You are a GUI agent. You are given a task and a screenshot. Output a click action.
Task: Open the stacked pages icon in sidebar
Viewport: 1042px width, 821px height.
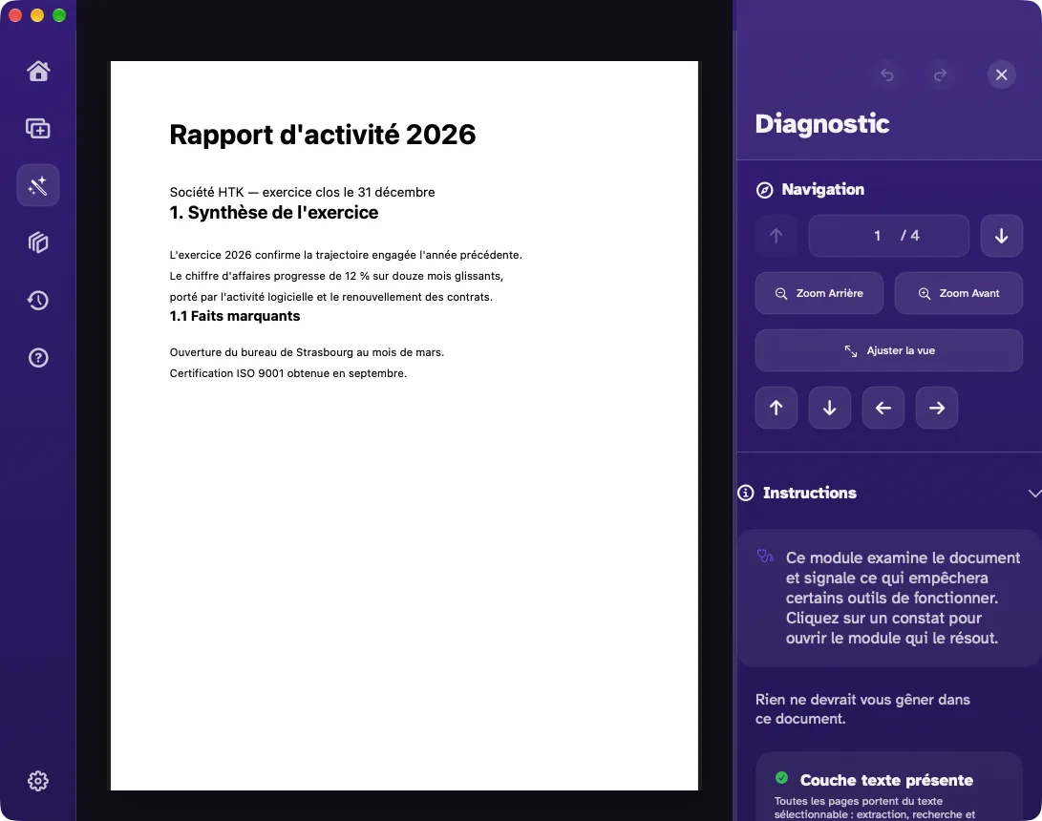[38, 242]
